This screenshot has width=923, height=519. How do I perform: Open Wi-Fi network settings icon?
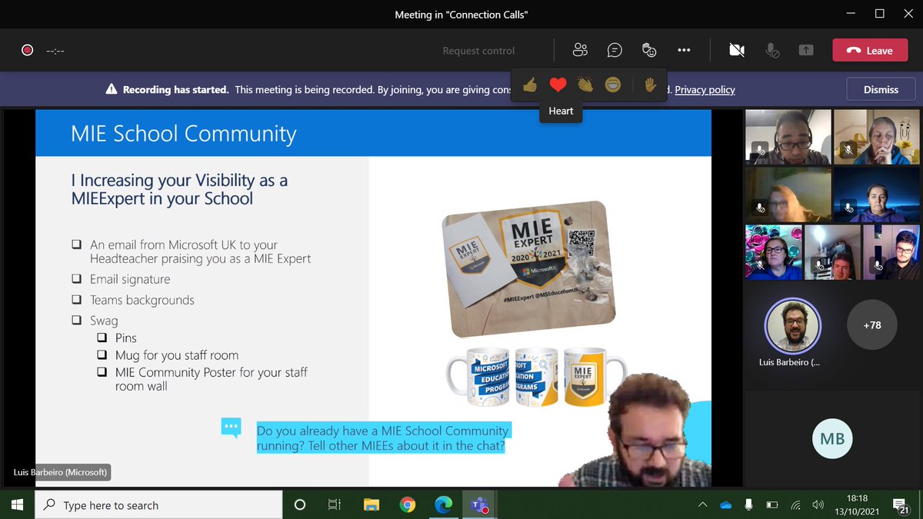point(795,505)
